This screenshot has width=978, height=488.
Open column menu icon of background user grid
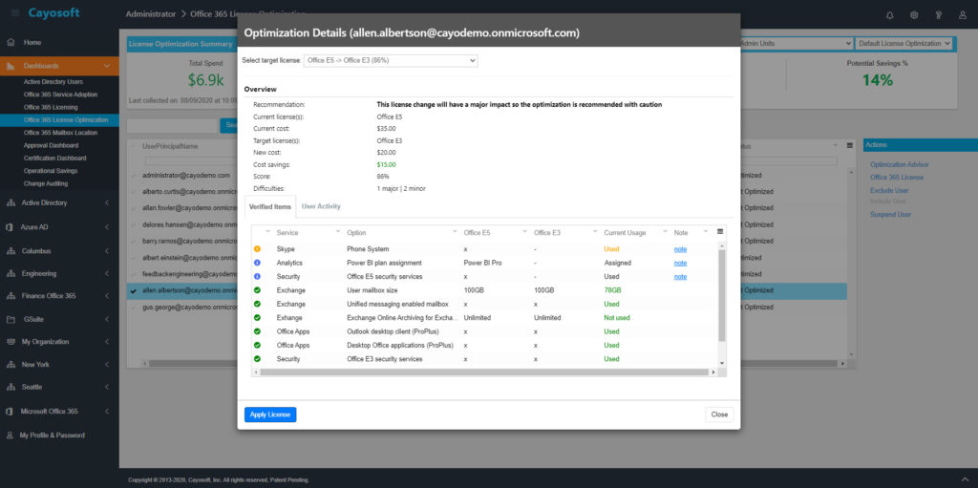point(849,145)
